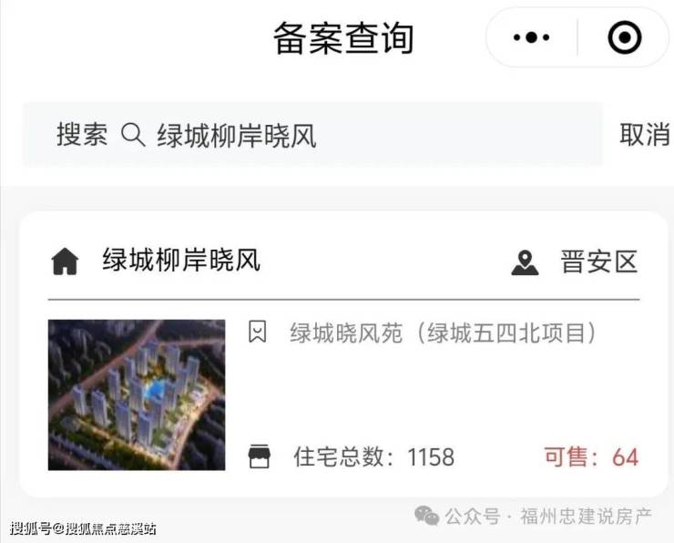Select the 绿城柳岸晓风 result title

click(181, 261)
